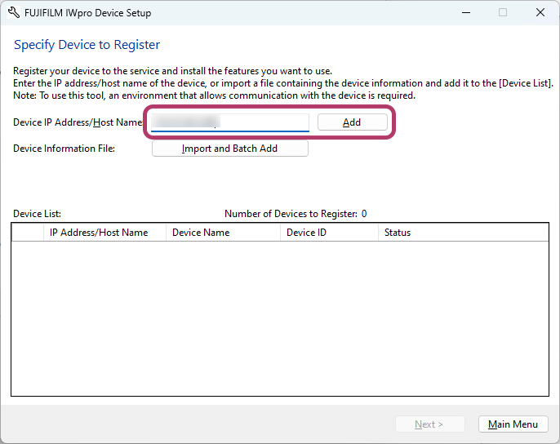This screenshot has height=444, width=560.
Task: Click the Device Information File label
Action: (x=64, y=149)
